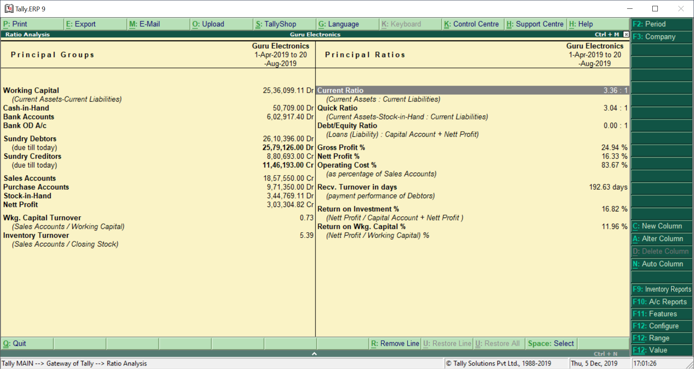Click the breadcrumb path in status bar

pyautogui.click(x=74, y=364)
